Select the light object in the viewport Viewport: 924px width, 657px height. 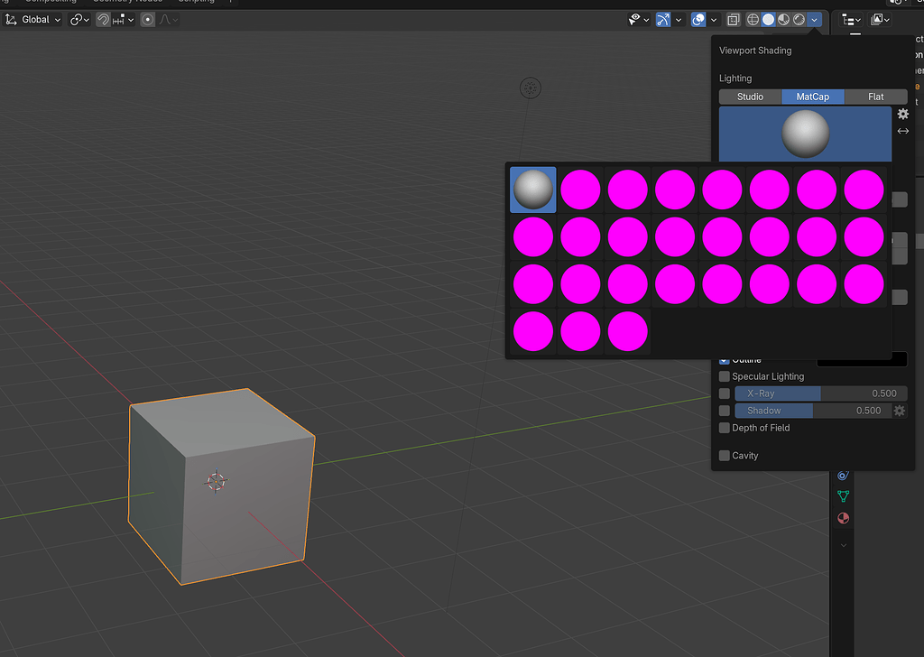[531, 88]
